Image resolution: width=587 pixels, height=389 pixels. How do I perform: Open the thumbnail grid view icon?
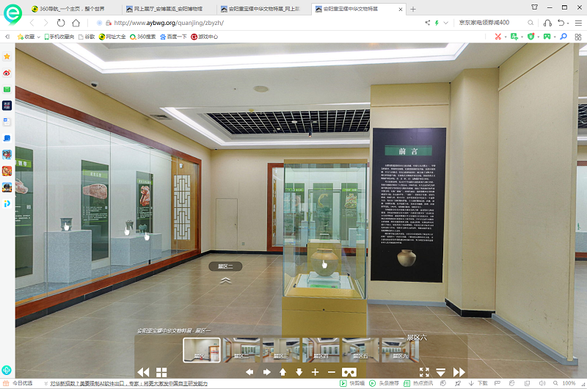pyautogui.click(x=161, y=372)
